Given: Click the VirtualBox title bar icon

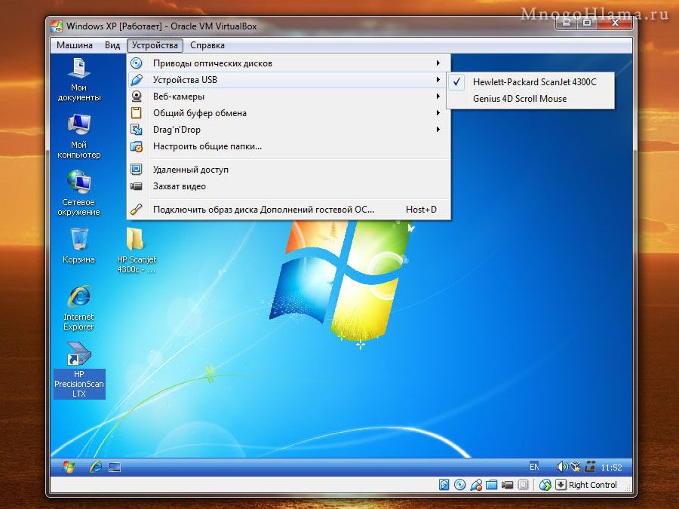Looking at the screenshot, I should point(57,26).
